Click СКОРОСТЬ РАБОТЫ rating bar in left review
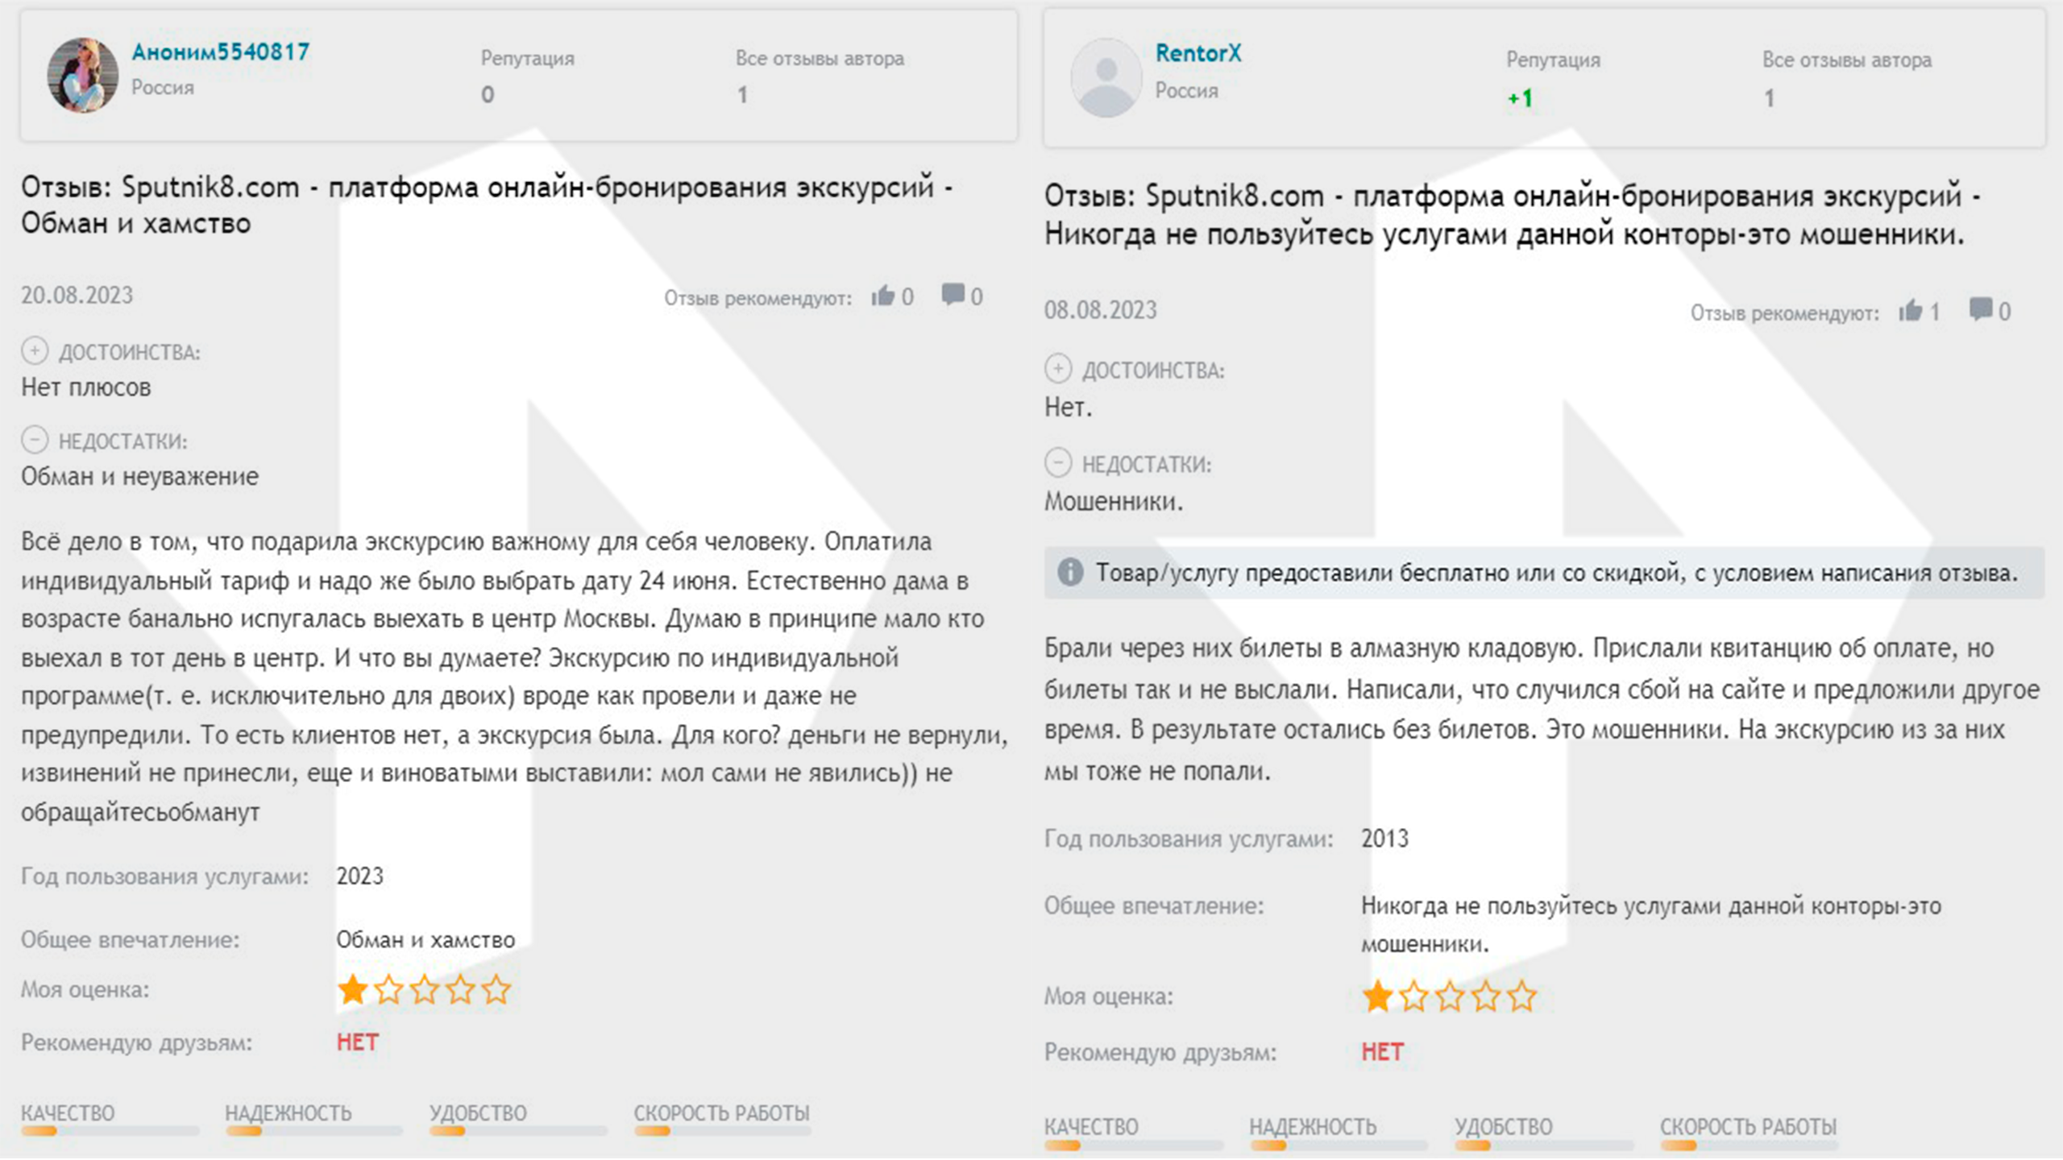2063x1160 pixels. click(723, 1130)
